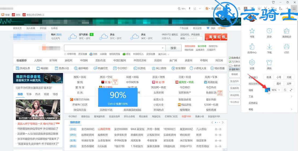Open new 无痕 incognito window
This screenshot has width=298, height=151.
(x=289, y=77)
